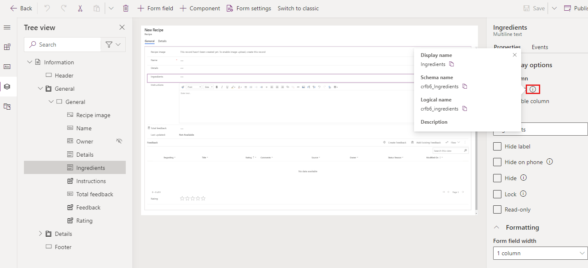Open the Events tab
Viewport: 588px width, 268px height.
point(540,47)
